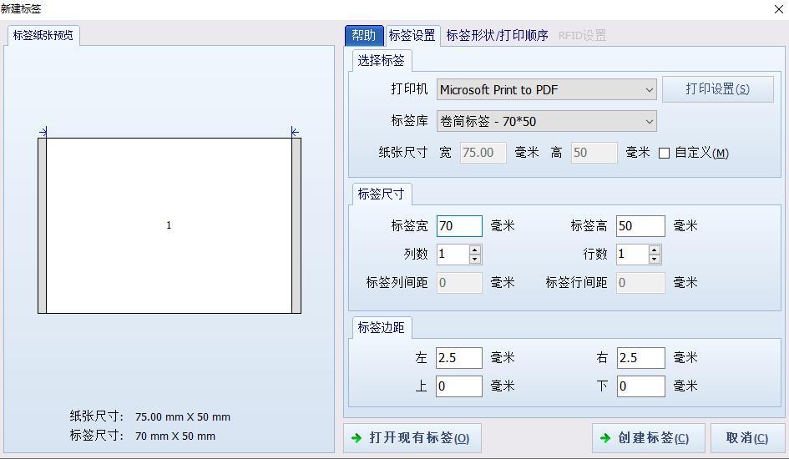Enable the 自定义(M) checkbox
789x459 pixels.
coord(665,154)
